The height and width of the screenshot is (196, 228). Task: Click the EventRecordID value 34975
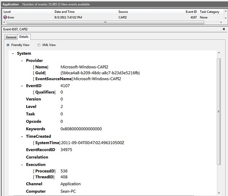(x=66, y=150)
